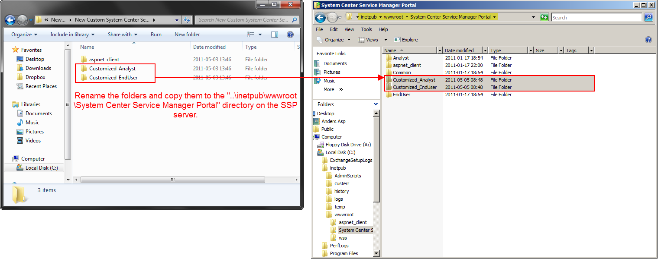Open Organize dropdown in left window
Viewport: 658px width, 259px height.
pyautogui.click(x=24, y=35)
